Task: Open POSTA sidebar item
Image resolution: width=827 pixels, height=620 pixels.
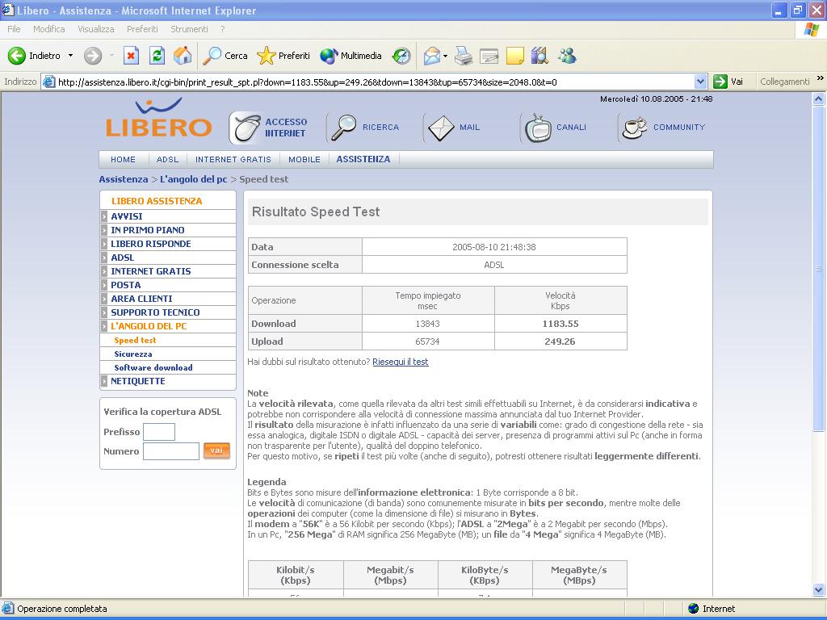Action: (x=125, y=285)
